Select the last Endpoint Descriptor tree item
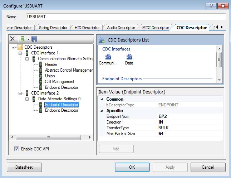The width and height of the screenshot is (231, 178). tap(62, 110)
